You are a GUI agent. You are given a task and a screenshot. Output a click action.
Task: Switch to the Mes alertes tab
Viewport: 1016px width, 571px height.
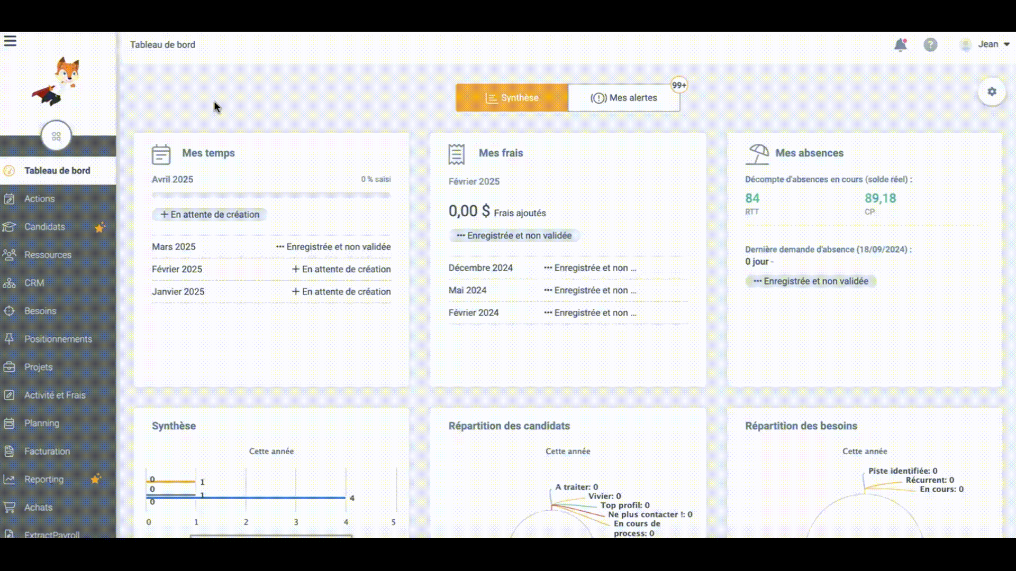[x=624, y=98]
